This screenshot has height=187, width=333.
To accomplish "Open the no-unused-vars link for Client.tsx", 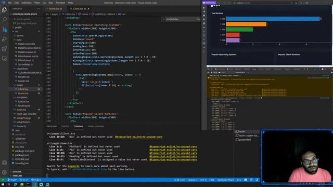I will point(139,137).
